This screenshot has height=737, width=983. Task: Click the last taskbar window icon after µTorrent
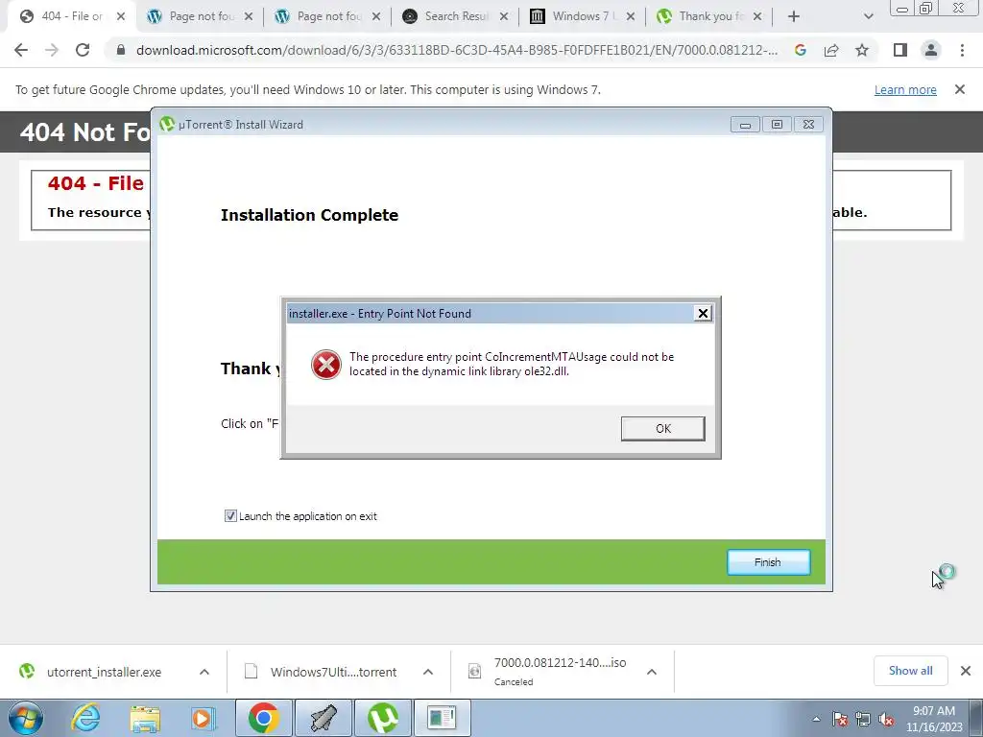[442, 718]
